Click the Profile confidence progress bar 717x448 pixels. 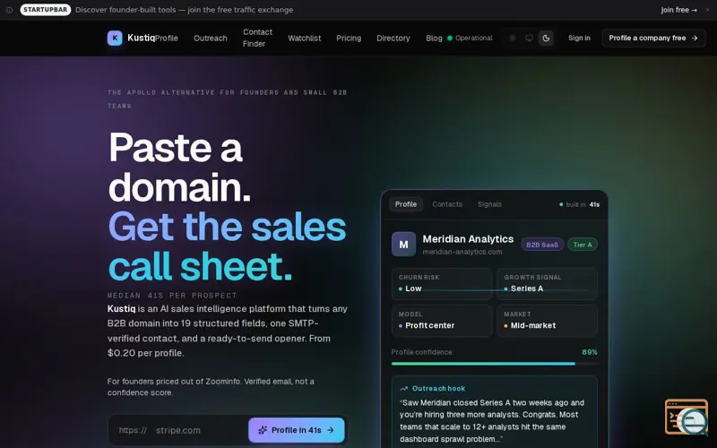pos(495,364)
